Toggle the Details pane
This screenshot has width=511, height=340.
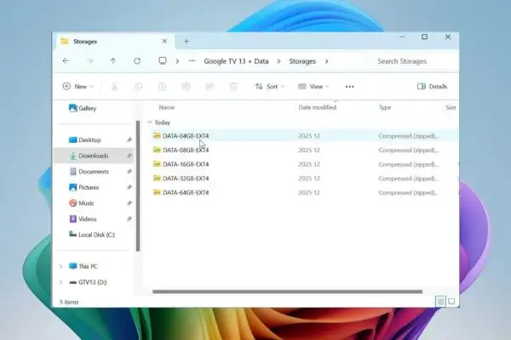point(432,87)
